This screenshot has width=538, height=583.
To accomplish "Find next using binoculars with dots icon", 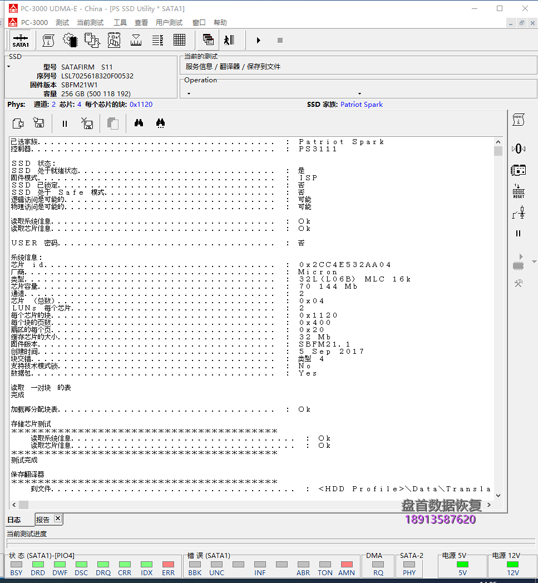I will 160,123.
